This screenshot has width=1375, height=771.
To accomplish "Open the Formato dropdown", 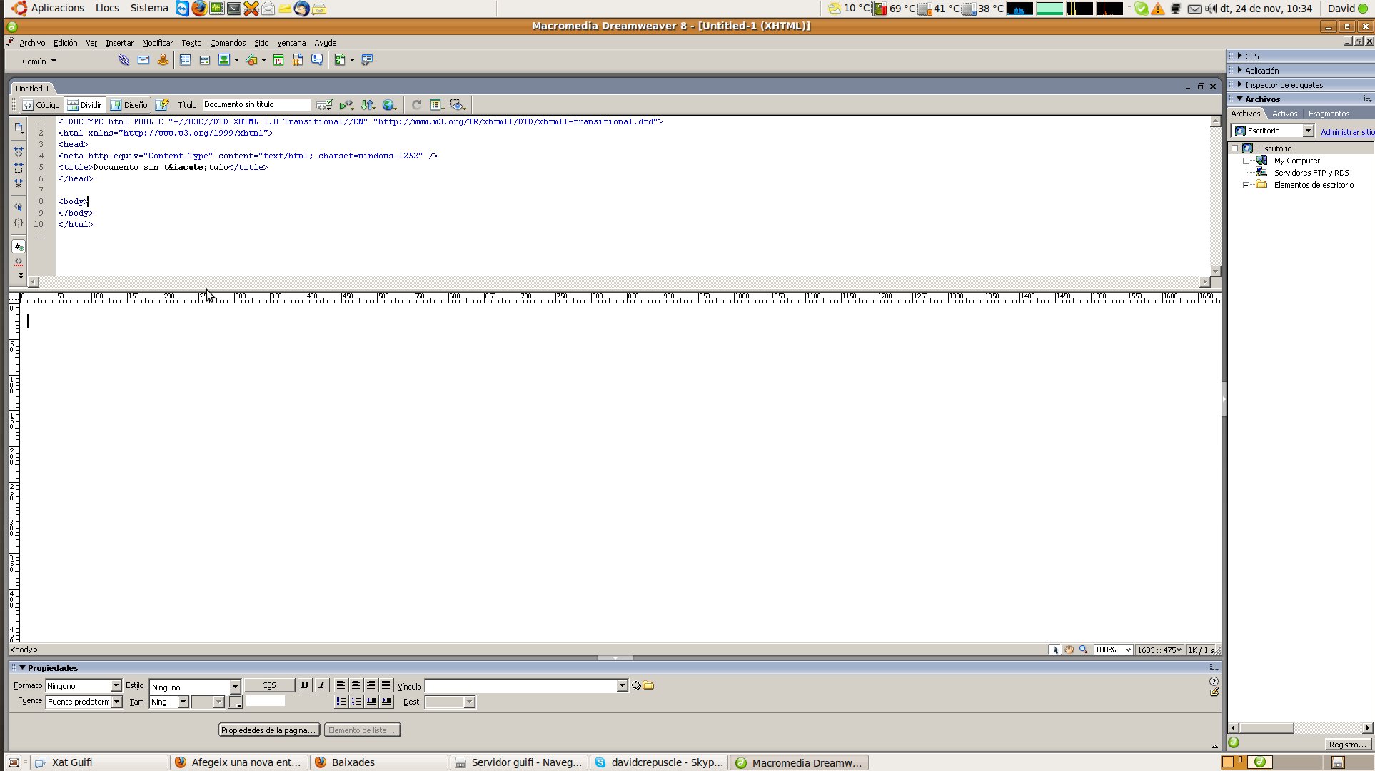I will 116,686.
